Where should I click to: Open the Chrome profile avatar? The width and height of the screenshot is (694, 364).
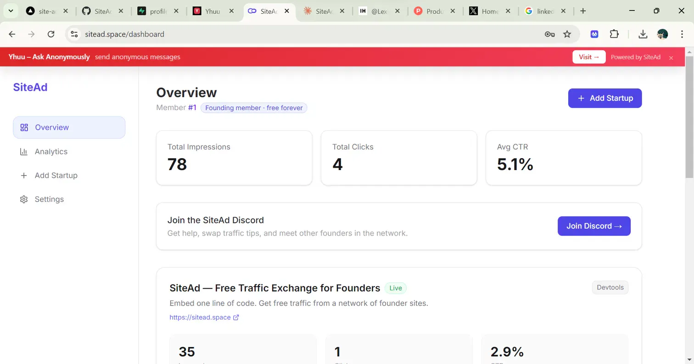point(662,34)
